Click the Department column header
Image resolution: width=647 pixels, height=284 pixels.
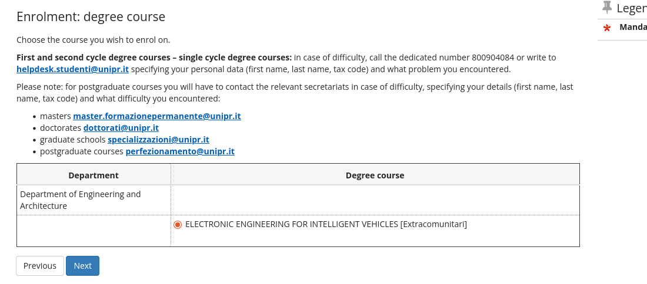(94, 175)
